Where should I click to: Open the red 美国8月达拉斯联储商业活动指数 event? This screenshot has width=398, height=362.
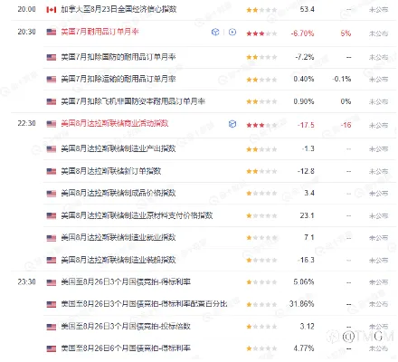point(115,123)
